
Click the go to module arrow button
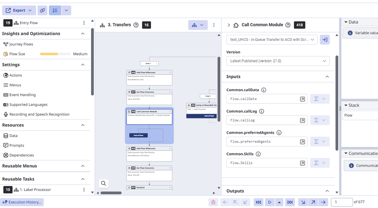click(325, 40)
